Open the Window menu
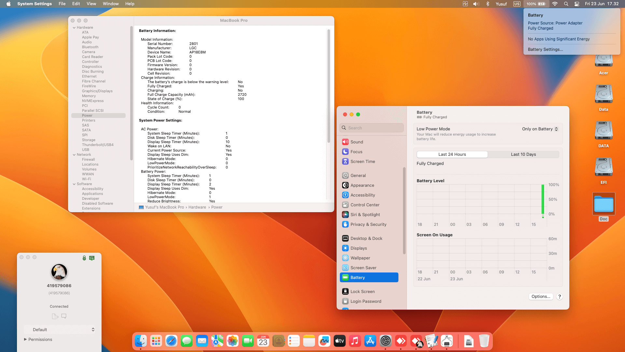The width and height of the screenshot is (625, 352). pos(111,4)
